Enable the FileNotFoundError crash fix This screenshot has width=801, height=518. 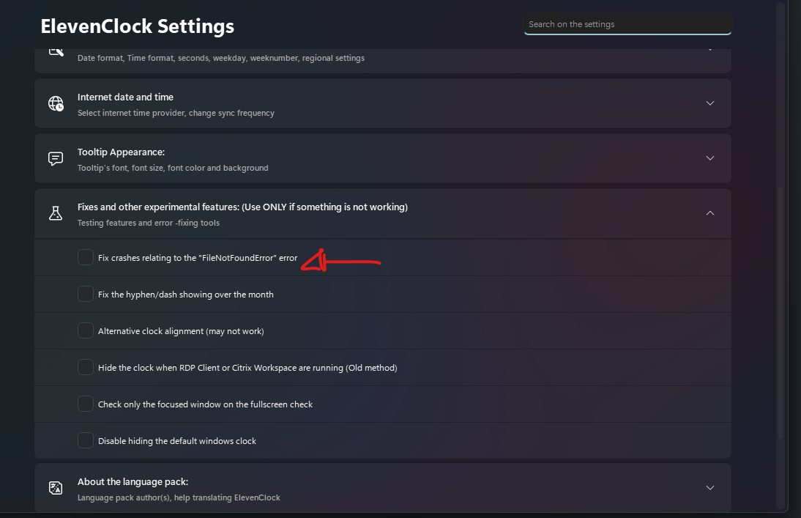click(x=86, y=257)
